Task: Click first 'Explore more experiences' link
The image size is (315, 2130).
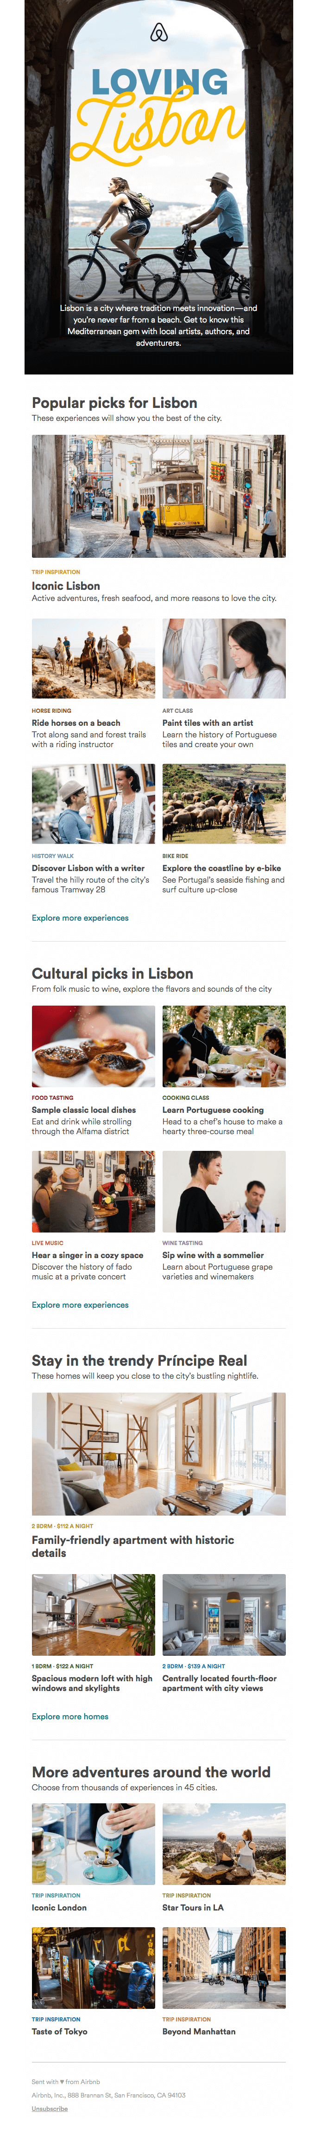Action: click(80, 918)
